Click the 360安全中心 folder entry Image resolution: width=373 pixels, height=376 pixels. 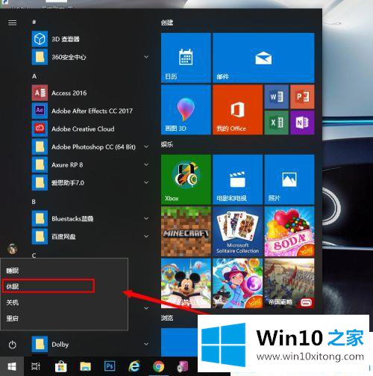click(91, 57)
